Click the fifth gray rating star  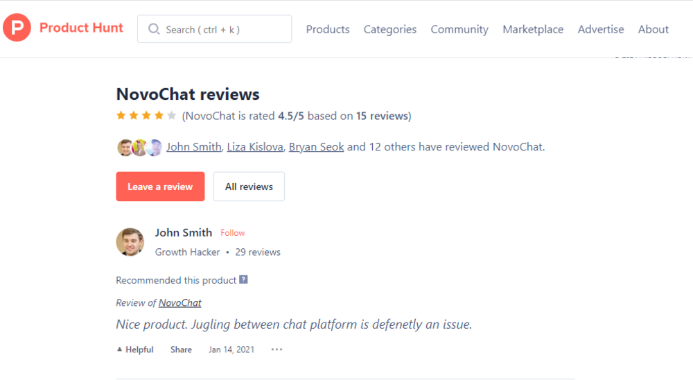(172, 116)
